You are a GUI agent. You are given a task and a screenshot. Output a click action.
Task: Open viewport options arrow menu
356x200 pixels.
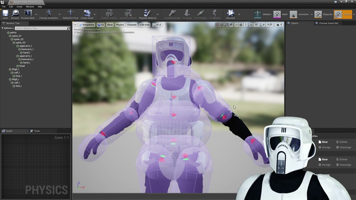pos(75,25)
